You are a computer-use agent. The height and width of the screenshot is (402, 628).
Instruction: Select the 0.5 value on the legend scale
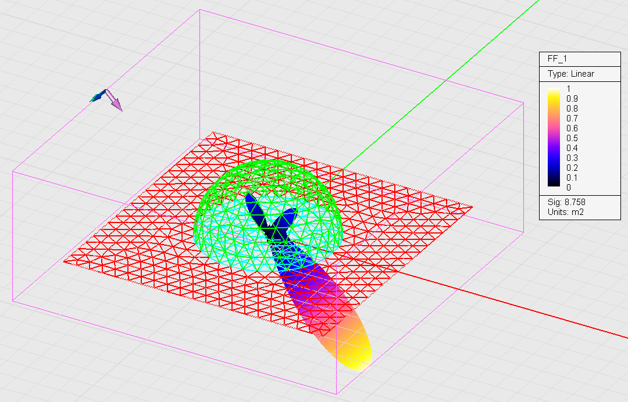(572, 138)
